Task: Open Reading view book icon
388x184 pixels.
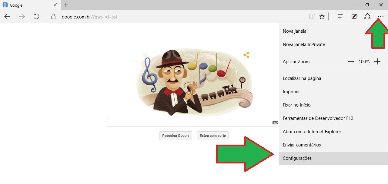Action: tap(312, 17)
